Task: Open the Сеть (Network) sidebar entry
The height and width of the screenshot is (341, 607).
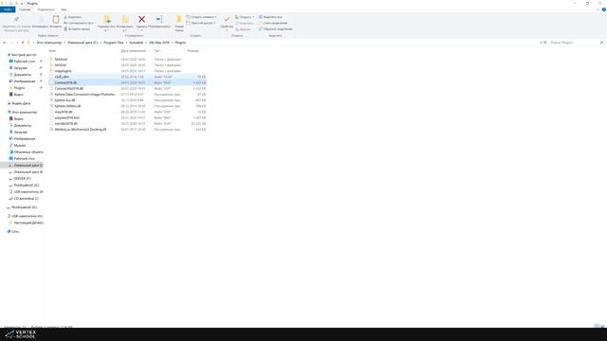Action: 15,231
